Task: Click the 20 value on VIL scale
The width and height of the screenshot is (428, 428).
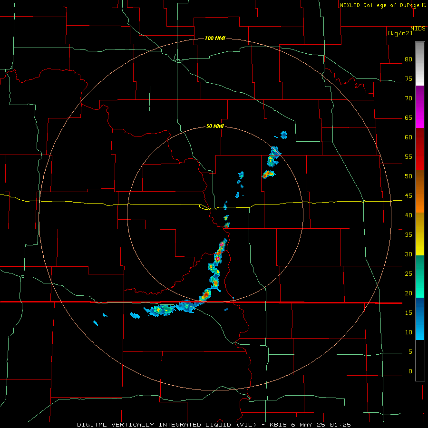Action: click(x=409, y=293)
